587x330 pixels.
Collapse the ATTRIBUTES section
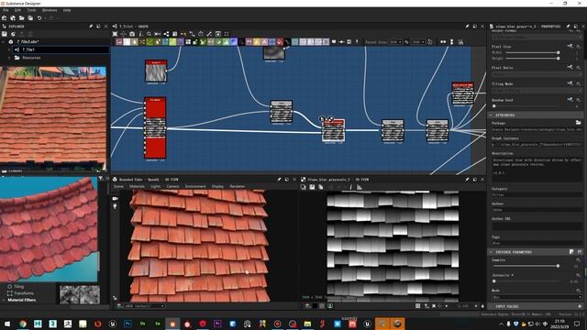491,115
